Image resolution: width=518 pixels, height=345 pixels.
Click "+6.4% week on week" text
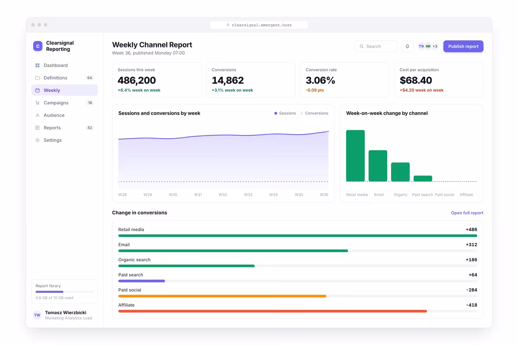point(139,91)
